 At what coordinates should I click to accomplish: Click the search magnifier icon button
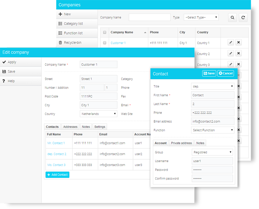coord(232,18)
